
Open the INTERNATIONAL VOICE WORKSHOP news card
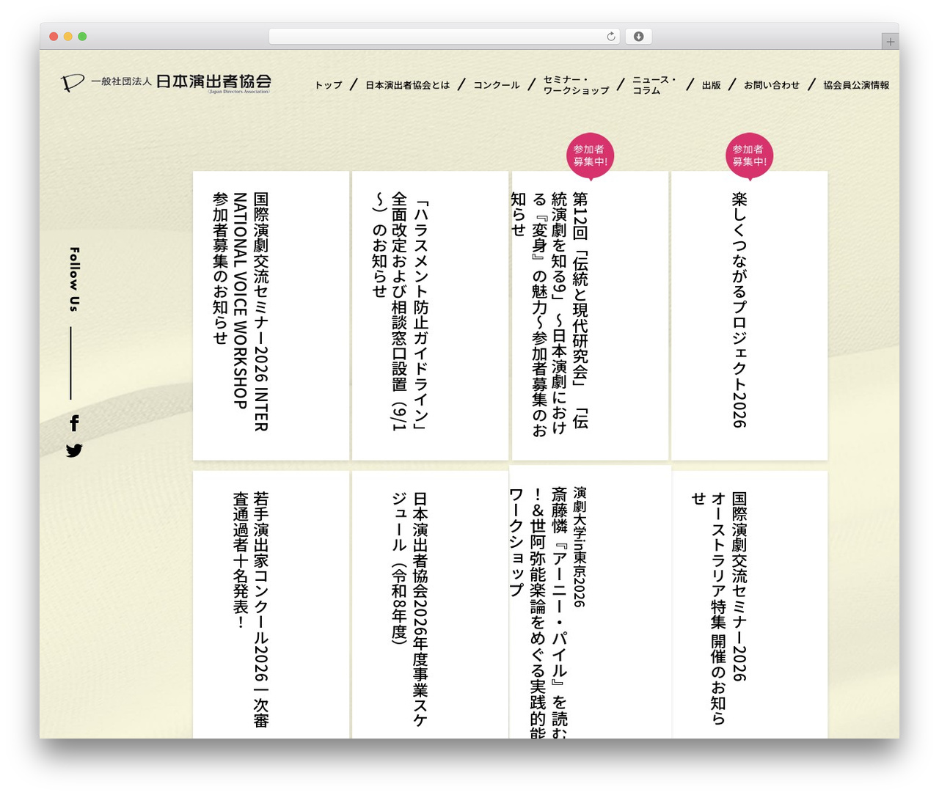271,316
